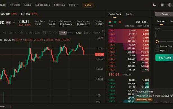This screenshot has width=173, height=109.
Task: Open the USD 0.01 grouping dropdown
Action: (x=142, y=22)
